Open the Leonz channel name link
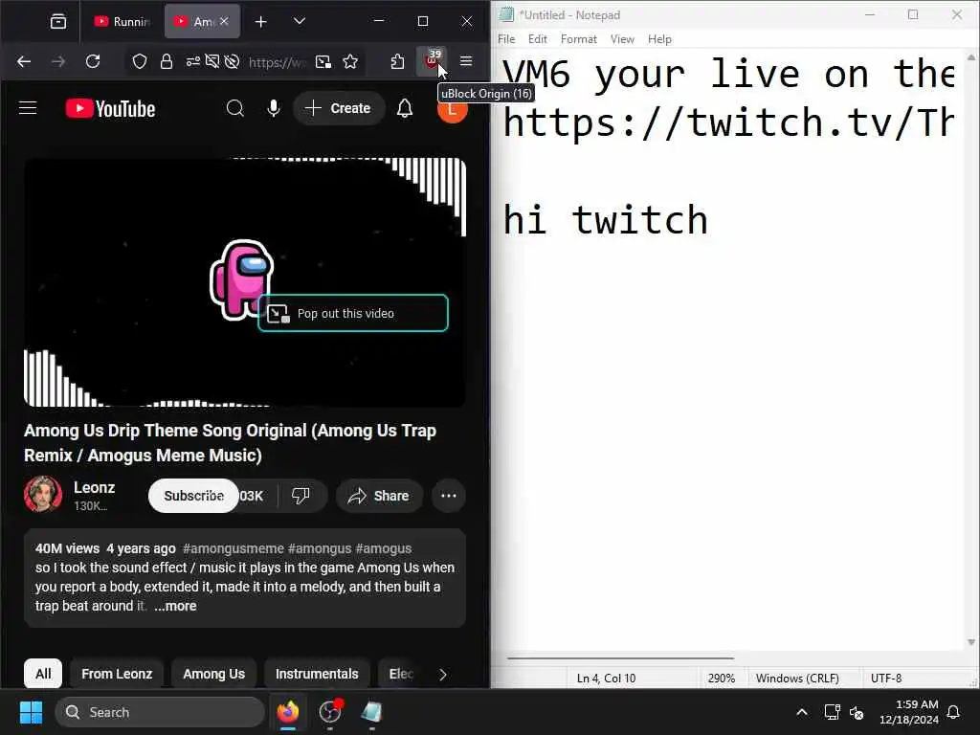This screenshot has height=735, width=980. [95, 487]
